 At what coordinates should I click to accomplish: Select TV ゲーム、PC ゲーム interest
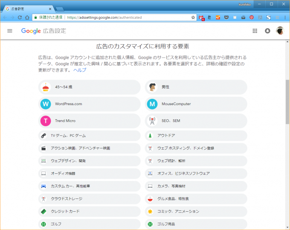[89, 136]
